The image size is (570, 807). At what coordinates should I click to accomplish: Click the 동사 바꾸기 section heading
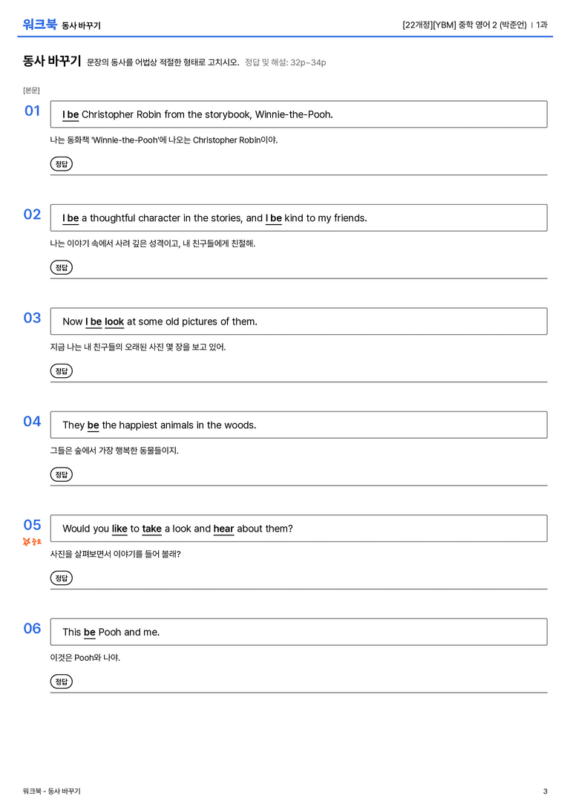(x=52, y=61)
